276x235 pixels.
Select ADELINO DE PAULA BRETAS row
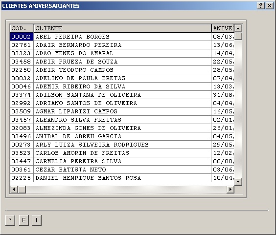point(122,78)
